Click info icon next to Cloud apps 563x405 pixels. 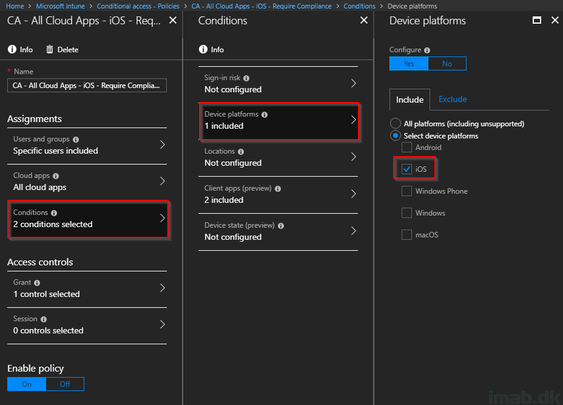pos(56,176)
